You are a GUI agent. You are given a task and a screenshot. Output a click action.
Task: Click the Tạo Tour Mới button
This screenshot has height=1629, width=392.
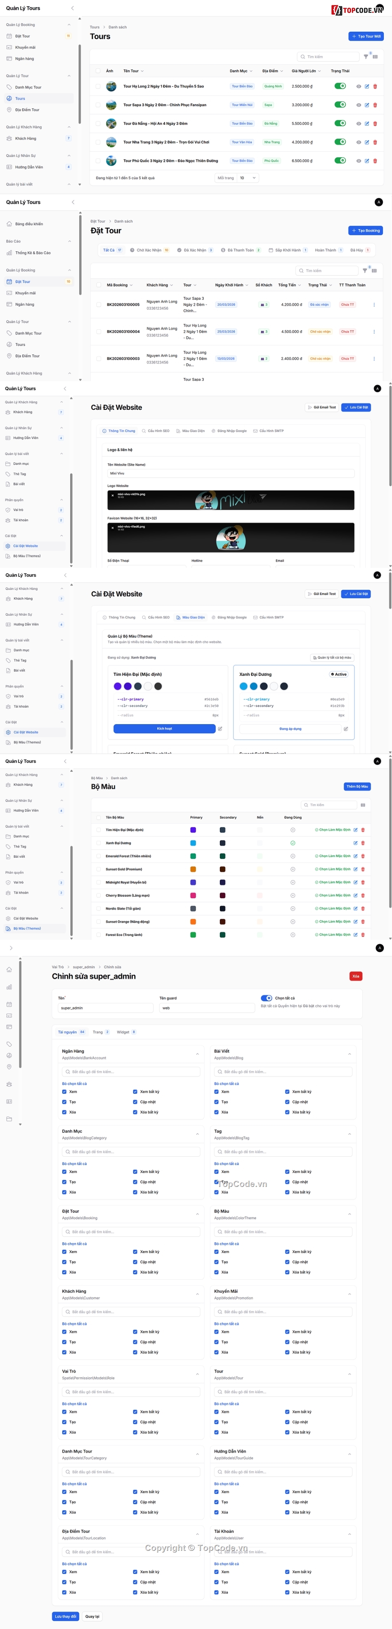[366, 37]
